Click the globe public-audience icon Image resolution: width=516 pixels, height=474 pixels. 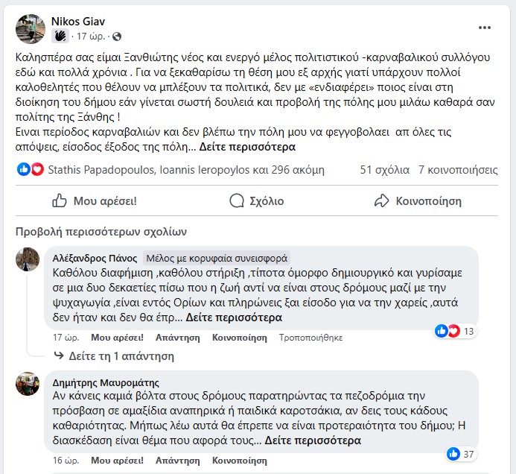click(117, 37)
